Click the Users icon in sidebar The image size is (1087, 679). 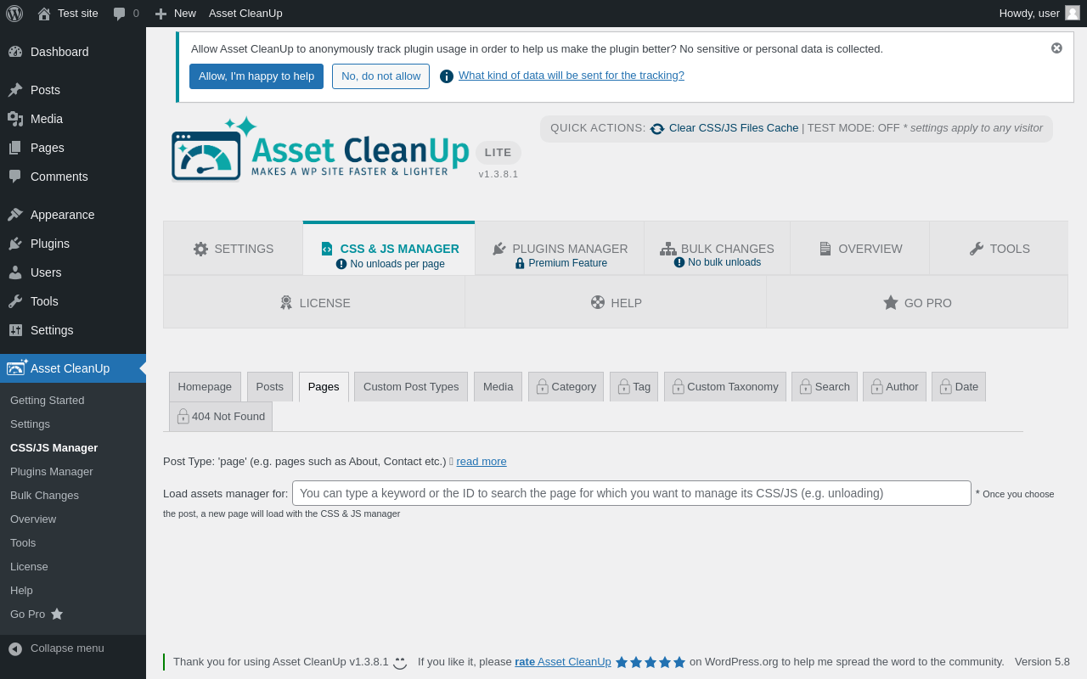15,272
